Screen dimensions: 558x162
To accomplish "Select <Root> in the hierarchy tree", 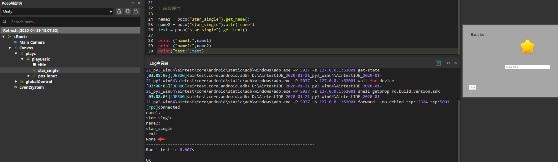I will tap(20, 37).
